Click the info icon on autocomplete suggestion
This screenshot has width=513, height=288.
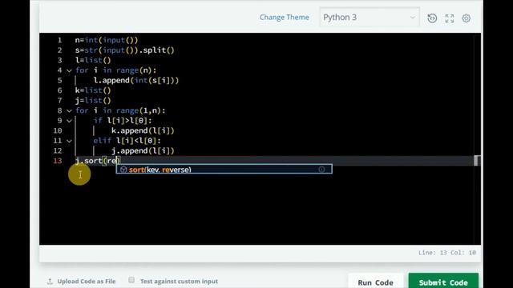click(321, 169)
